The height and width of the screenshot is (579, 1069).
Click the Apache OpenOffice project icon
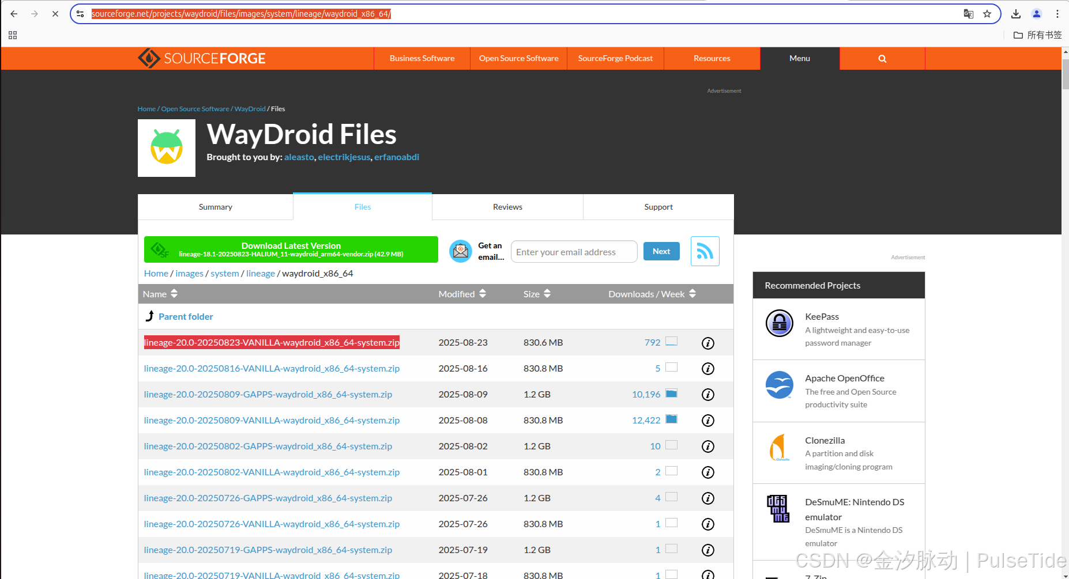point(780,385)
